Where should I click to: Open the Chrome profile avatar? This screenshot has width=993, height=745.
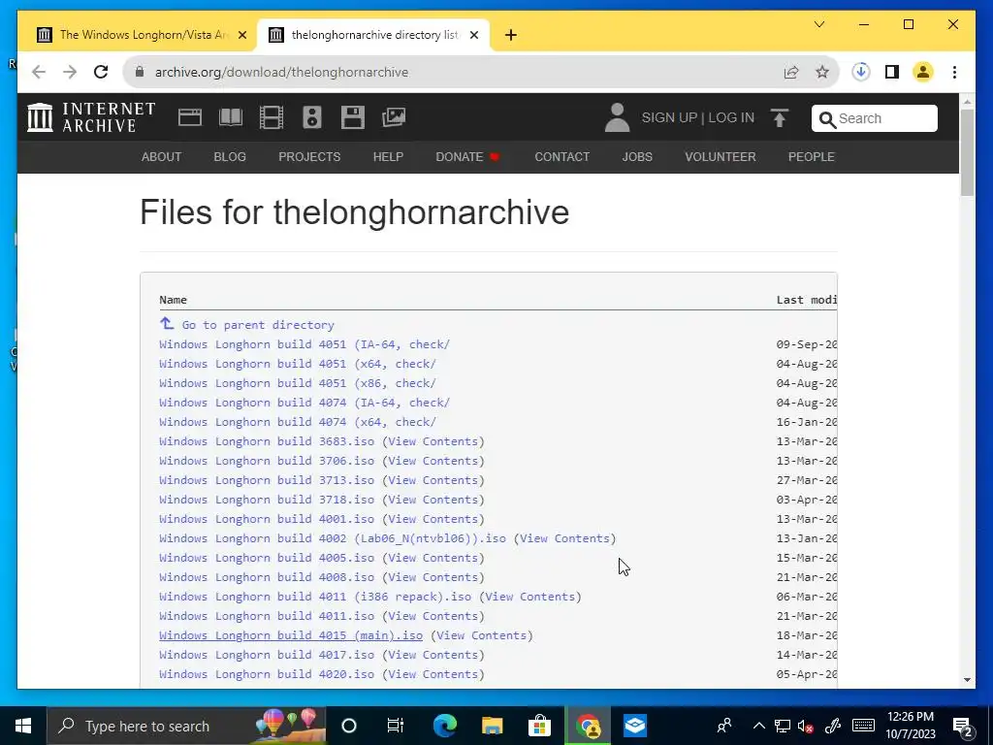click(923, 72)
